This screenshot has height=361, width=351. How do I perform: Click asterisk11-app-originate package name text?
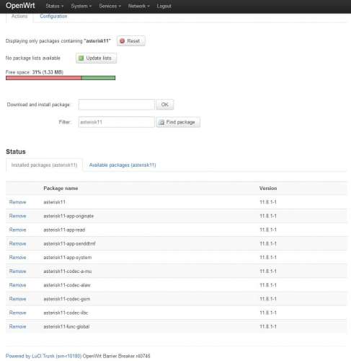coord(68,216)
